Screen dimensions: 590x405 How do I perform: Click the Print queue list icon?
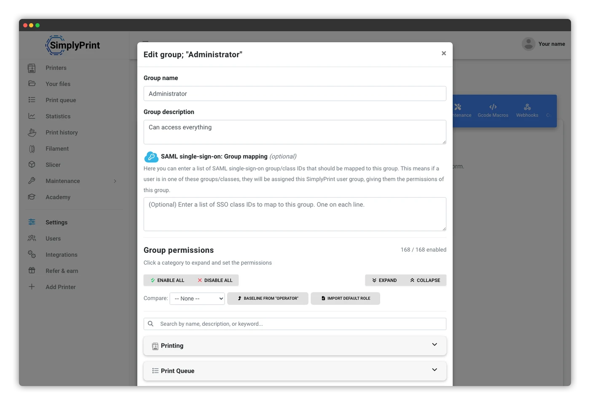click(x=32, y=100)
